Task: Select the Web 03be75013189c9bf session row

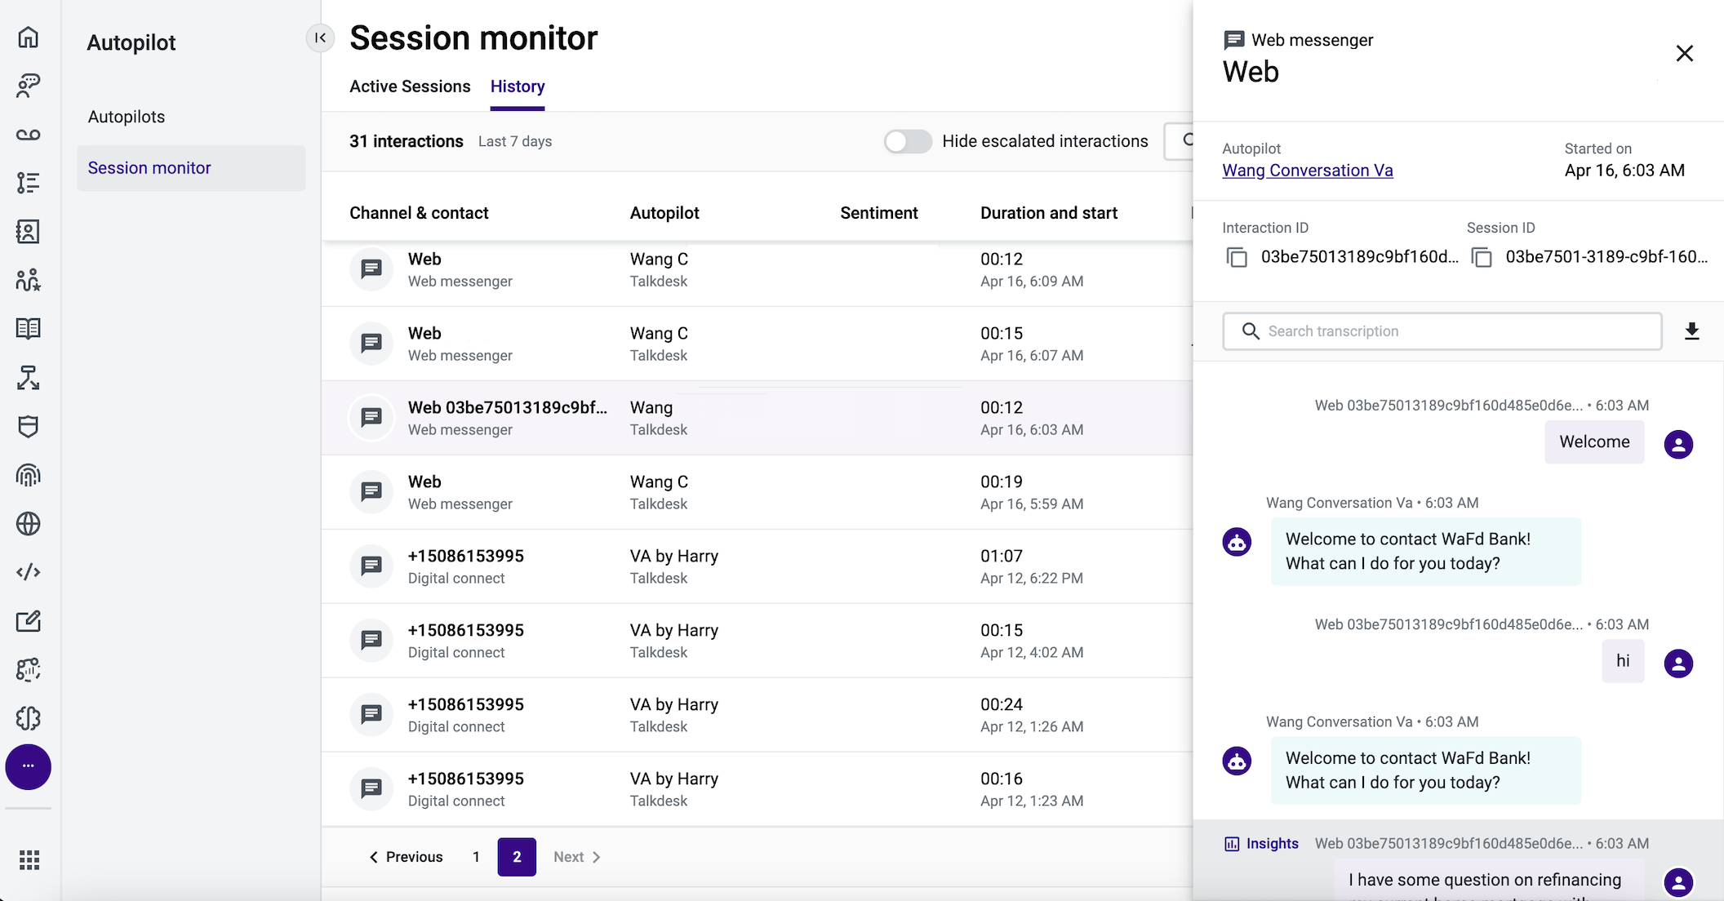Action: (x=757, y=419)
